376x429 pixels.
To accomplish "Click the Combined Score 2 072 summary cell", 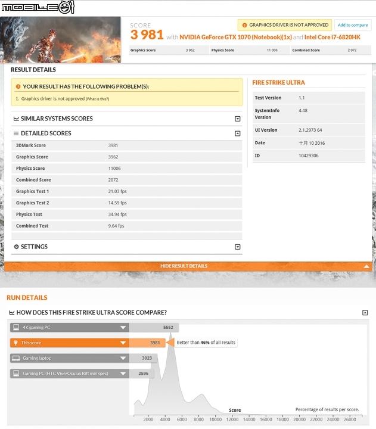I will pos(331,50).
